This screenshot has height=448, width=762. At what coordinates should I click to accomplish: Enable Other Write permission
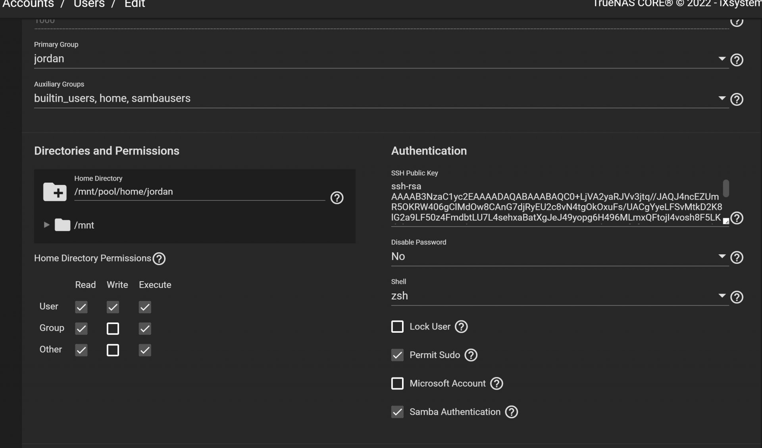(x=113, y=350)
